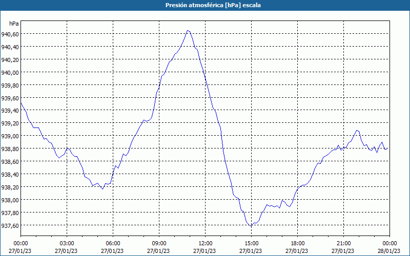The height and width of the screenshot is (256, 410).
Task: Select the 938,00 y-axis label
Action: 10,200
